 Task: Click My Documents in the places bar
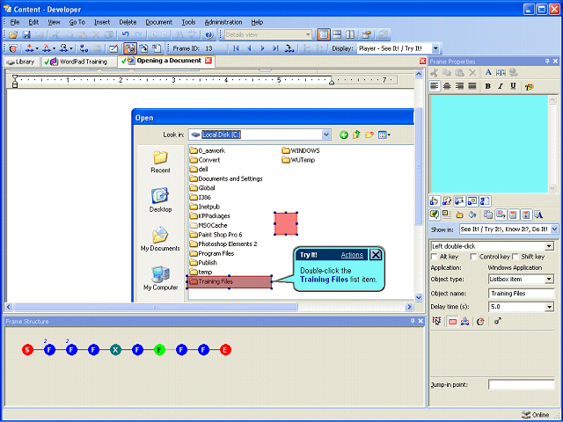160,239
